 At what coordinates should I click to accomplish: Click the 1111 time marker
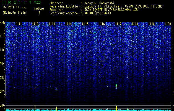[x=19, y=24]
